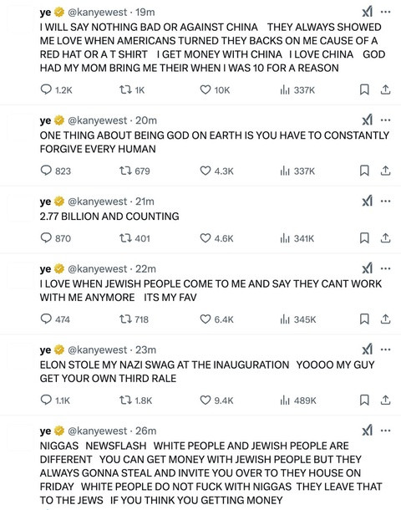Share the 23m tweet with 489K views
This screenshot has height=510, width=401.
pos(385,400)
